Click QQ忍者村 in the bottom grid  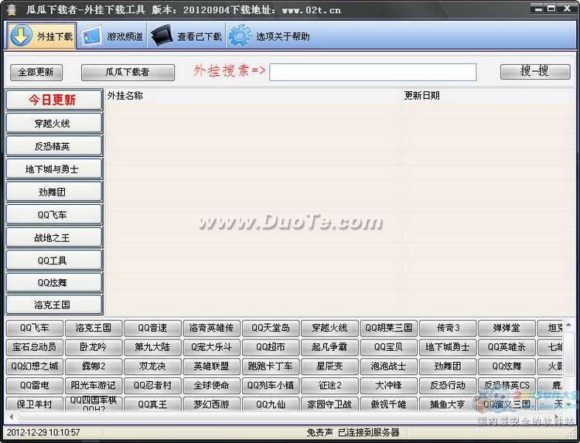click(x=152, y=386)
